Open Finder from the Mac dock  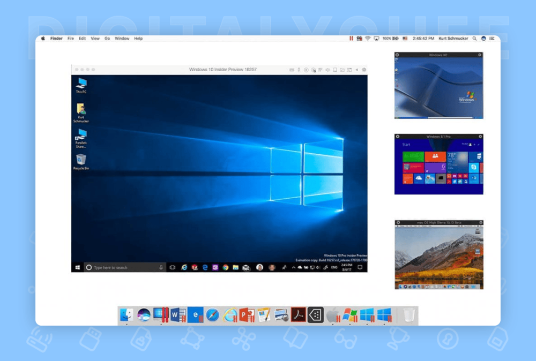126,315
